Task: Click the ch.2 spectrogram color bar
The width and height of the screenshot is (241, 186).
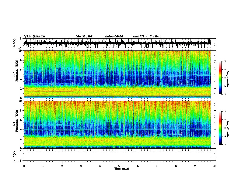Action: (x=220, y=128)
